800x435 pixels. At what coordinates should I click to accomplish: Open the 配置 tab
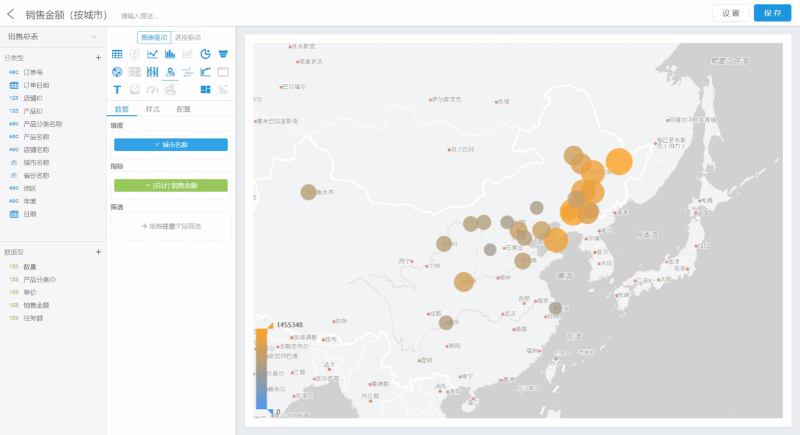point(184,109)
